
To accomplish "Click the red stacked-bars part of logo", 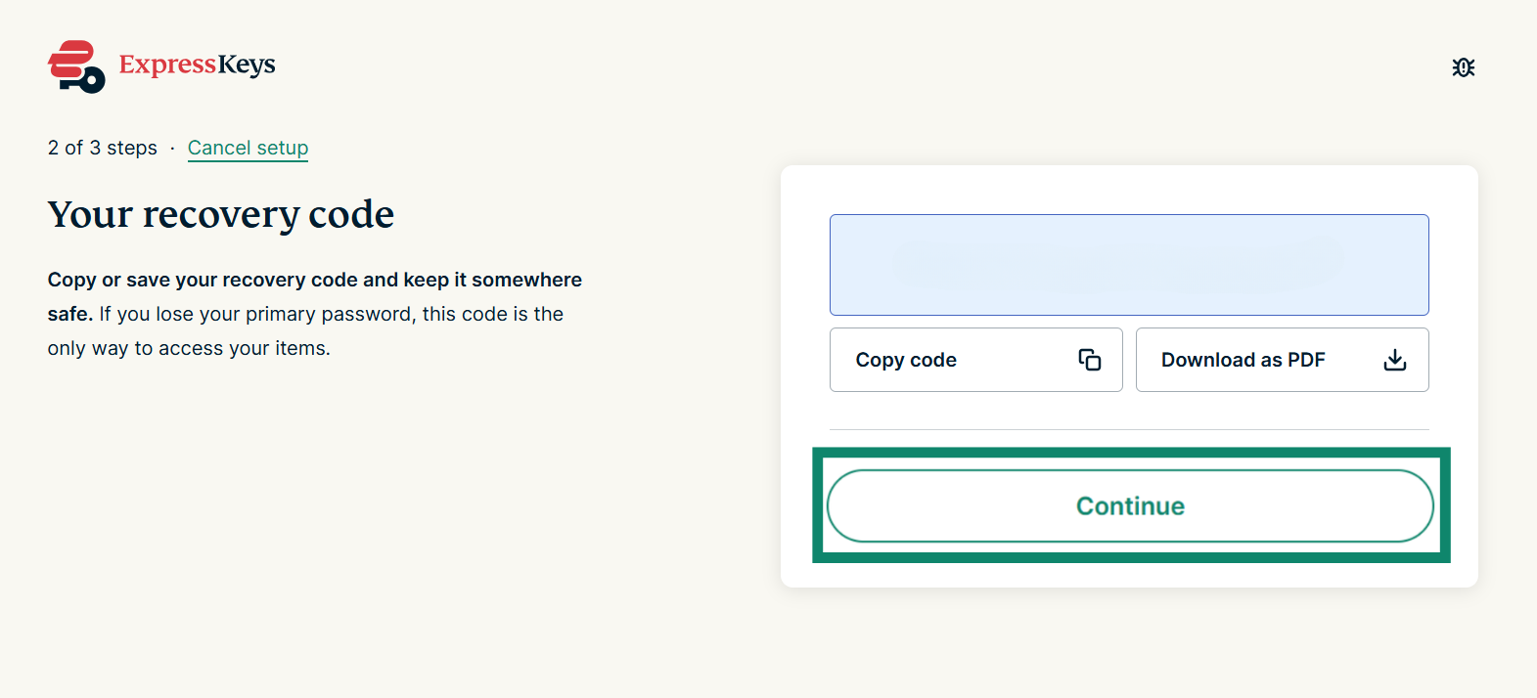I will 71,57.
